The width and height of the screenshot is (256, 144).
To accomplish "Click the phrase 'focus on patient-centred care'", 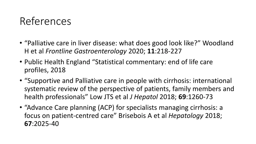I will pyautogui.click(x=69, y=116).
